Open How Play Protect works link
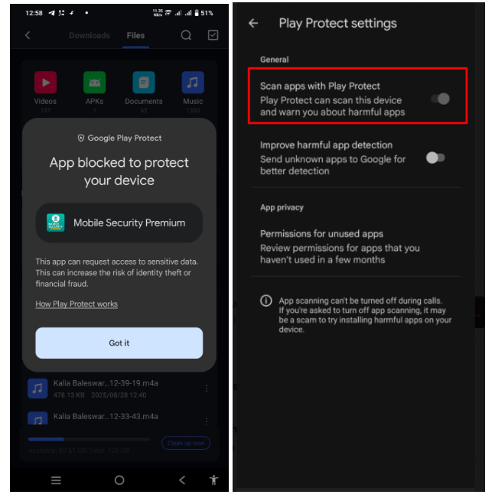Viewport: 495px width, 501px height. click(77, 304)
